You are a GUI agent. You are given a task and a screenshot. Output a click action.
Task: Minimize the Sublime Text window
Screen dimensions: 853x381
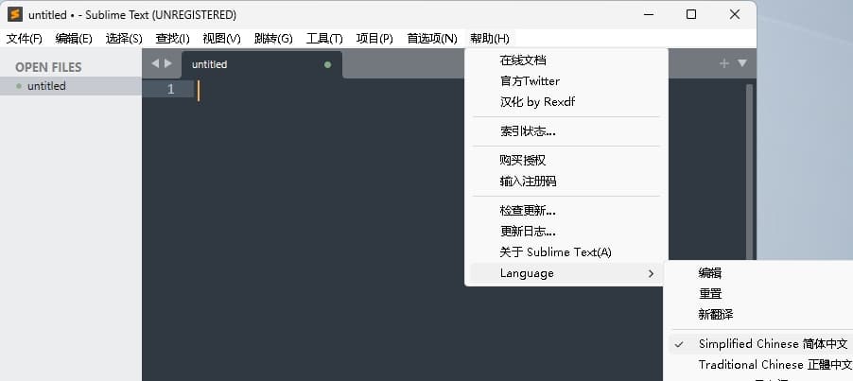coord(649,15)
